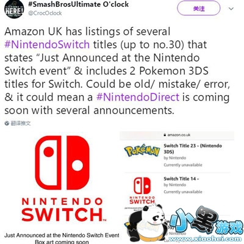Select Switch Title 14 listing title
244x244 pixels.
coord(181,179)
